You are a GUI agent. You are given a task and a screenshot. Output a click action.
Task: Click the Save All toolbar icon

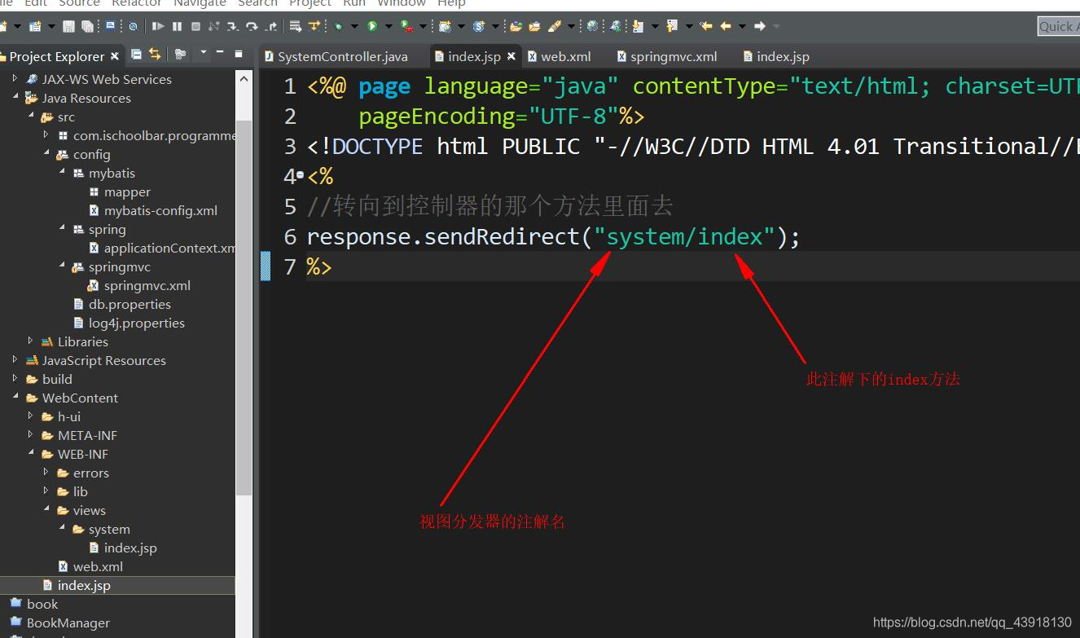[87, 26]
